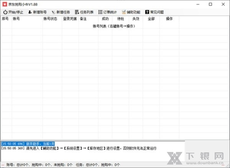The image size is (230, 168).
Task: Minimize the 京东抢购小牛 window
Action: tap(198, 4)
